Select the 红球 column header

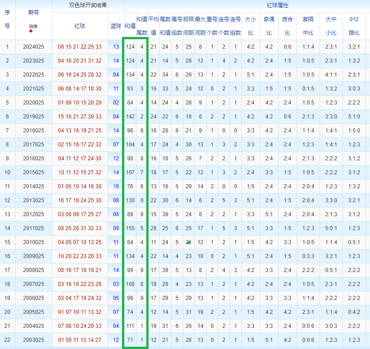[80, 26]
